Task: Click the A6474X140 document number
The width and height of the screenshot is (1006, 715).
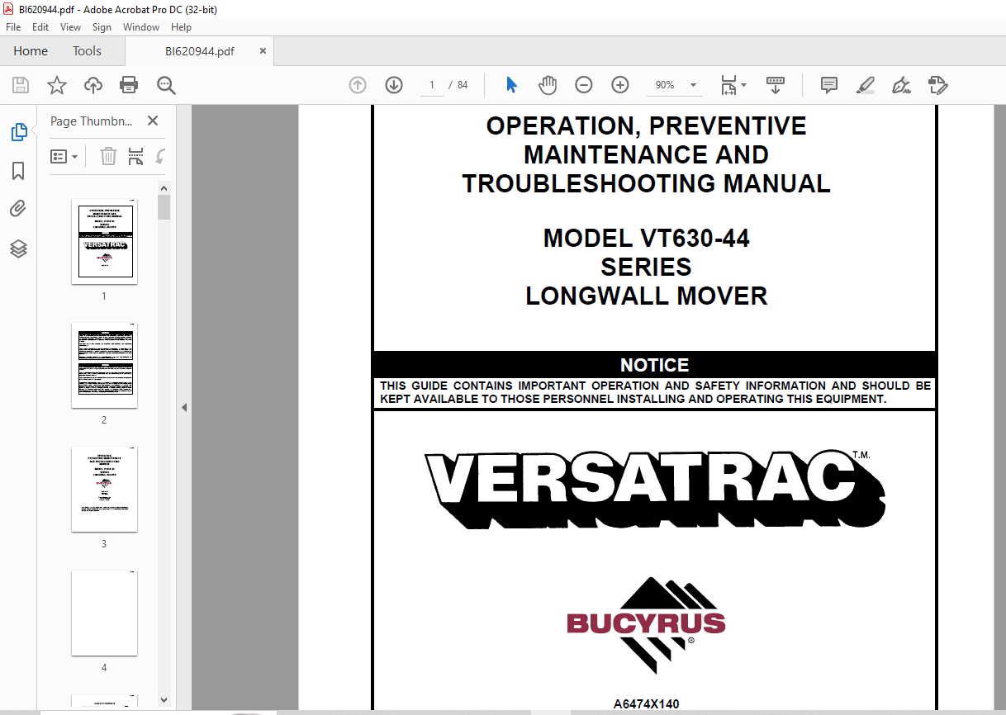Action: [646, 704]
